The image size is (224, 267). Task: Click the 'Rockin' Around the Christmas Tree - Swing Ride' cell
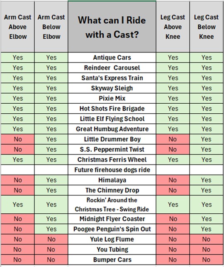tap(112, 205)
